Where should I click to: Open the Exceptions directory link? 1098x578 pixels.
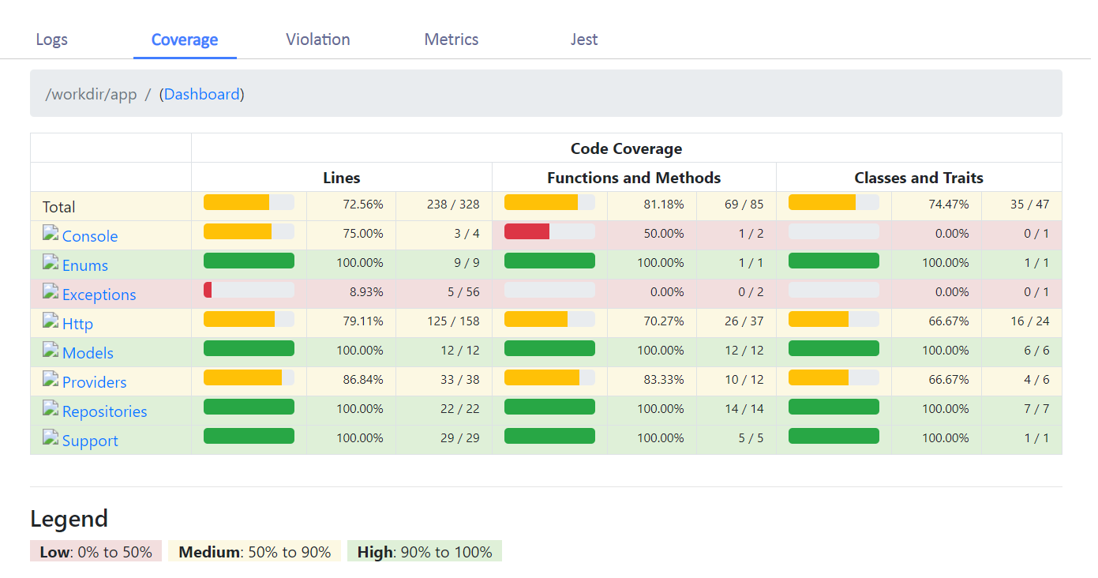99,295
